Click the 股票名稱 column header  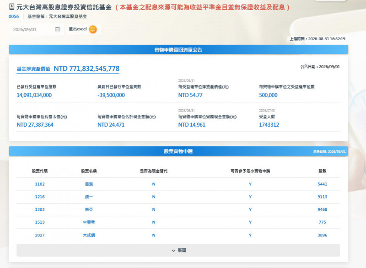coord(89,171)
